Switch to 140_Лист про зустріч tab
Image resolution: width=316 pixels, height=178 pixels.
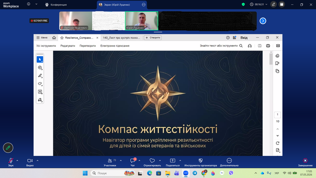pyautogui.click(x=121, y=38)
